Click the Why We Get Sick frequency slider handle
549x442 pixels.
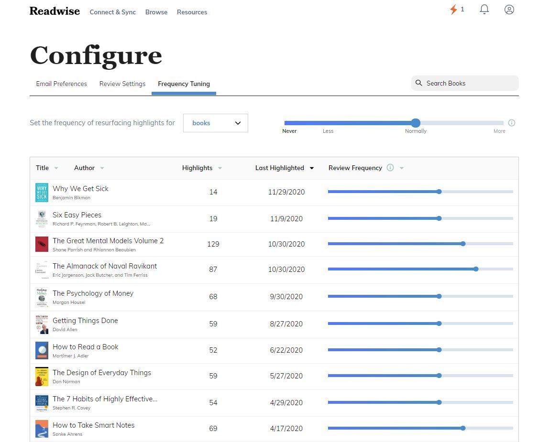(x=439, y=192)
